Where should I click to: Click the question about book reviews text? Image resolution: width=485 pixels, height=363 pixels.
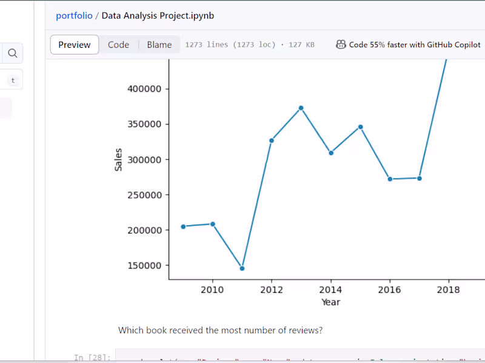tap(220, 330)
